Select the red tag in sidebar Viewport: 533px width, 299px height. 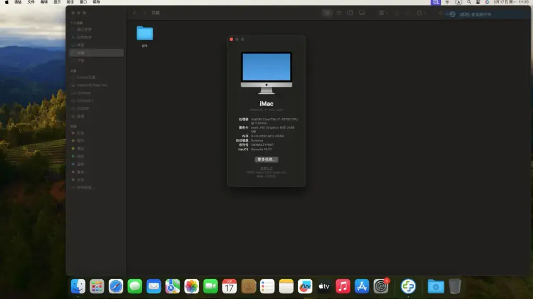[96, 133]
